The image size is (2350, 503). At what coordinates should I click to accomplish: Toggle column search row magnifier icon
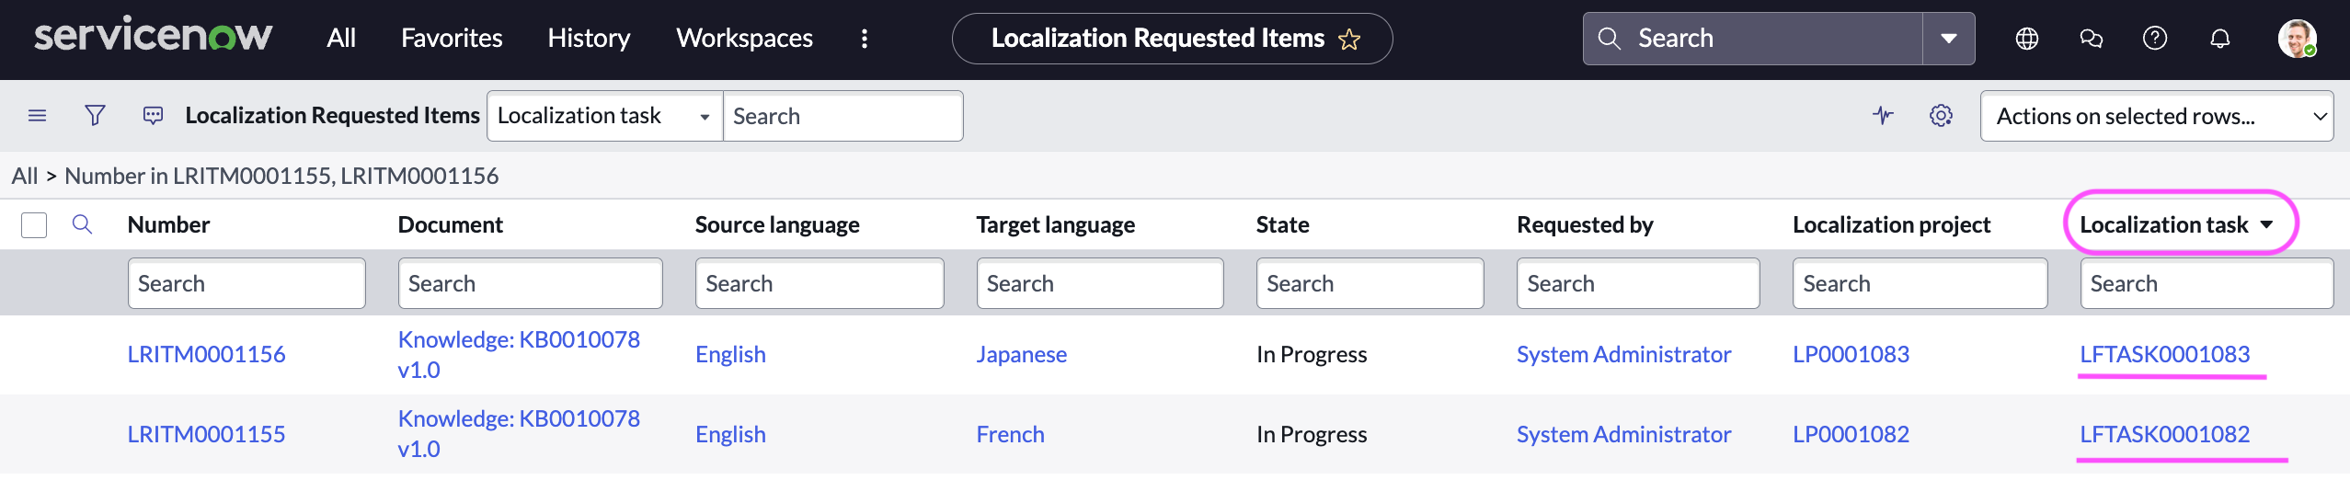pos(82,224)
